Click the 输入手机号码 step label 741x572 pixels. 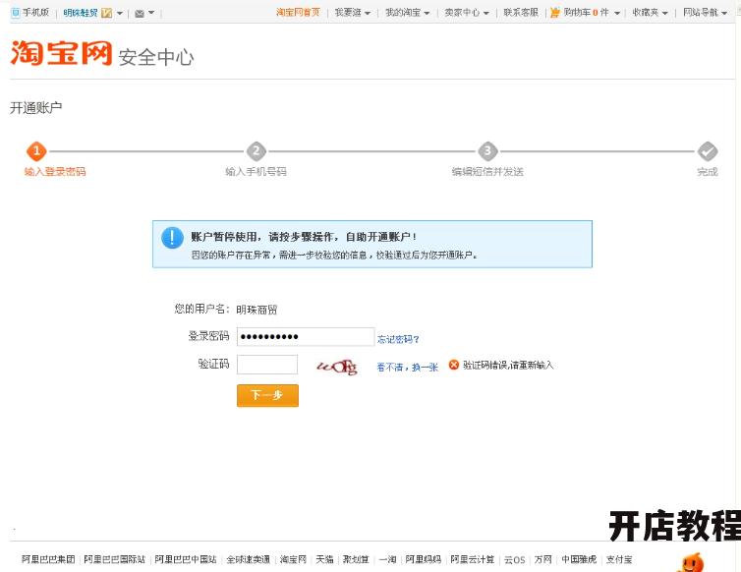pos(256,172)
